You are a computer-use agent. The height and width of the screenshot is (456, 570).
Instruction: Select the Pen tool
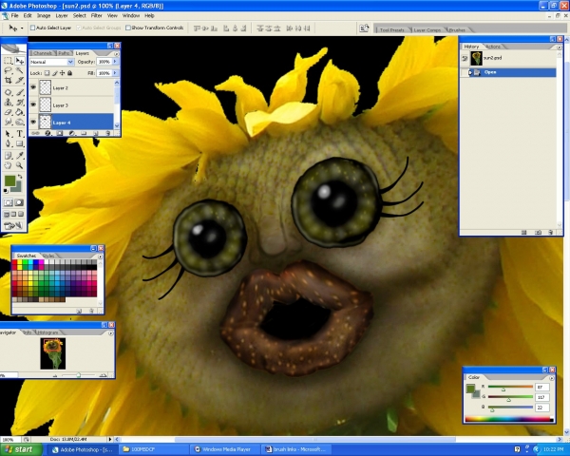[8, 143]
